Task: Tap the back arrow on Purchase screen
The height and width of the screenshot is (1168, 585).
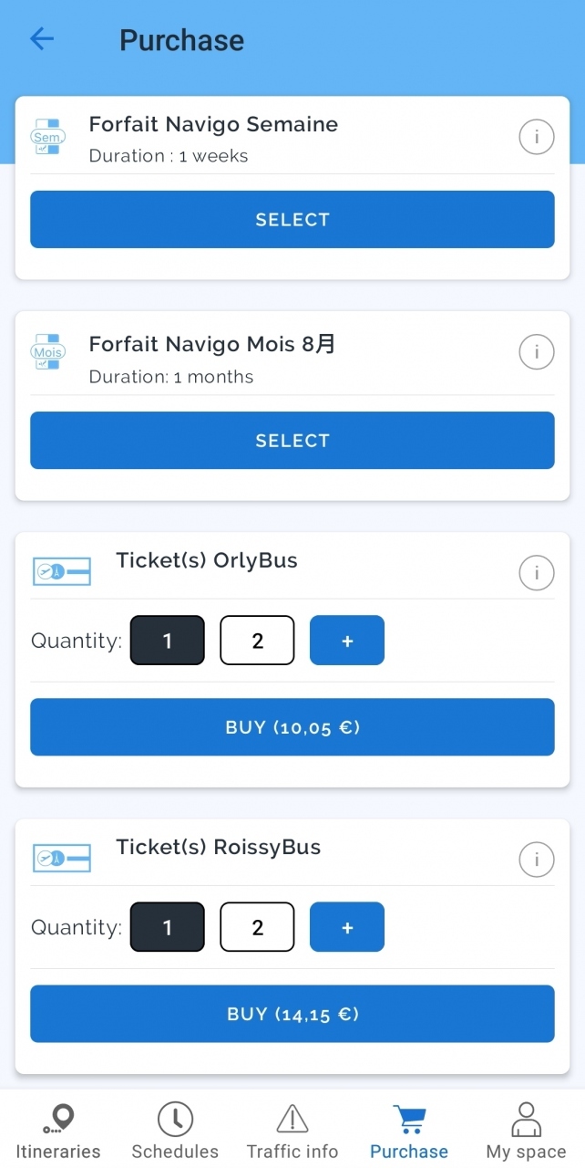Action: coord(42,38)
